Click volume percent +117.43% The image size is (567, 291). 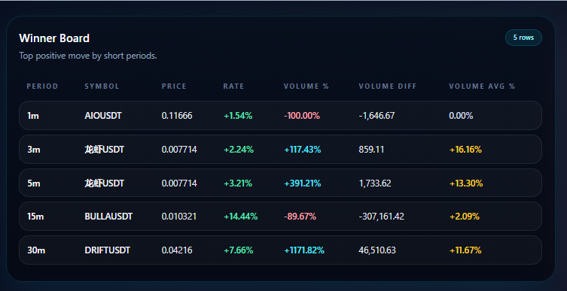(x=303, y=150)
